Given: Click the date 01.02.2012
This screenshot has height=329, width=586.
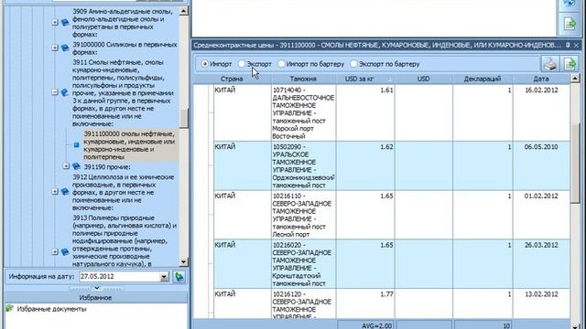Looking at the screenshot, I should coord(541,196).
